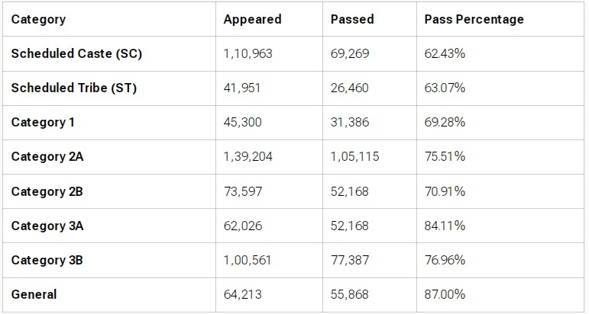The image size is (589, 314).
Task: Select the Scheduled Caste (SC) row label
Action: click(x=76, y=54)
